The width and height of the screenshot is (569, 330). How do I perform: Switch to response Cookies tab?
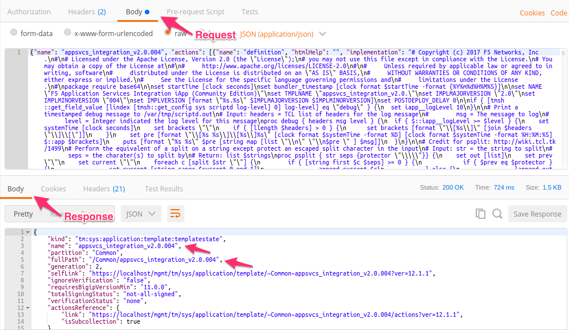pyautogui.click(x=53, y=189)
